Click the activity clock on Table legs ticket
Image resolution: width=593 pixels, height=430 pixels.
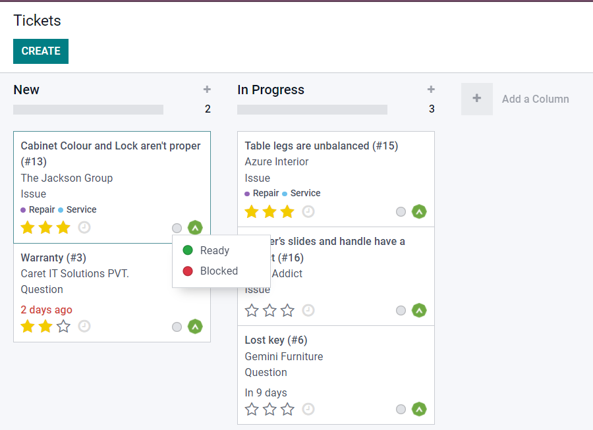point(308,211)
